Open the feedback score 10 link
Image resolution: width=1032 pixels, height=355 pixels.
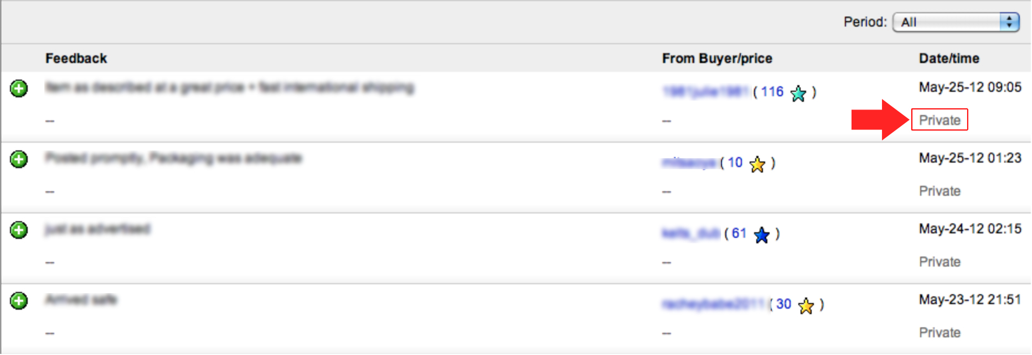[x=735, y=163]
